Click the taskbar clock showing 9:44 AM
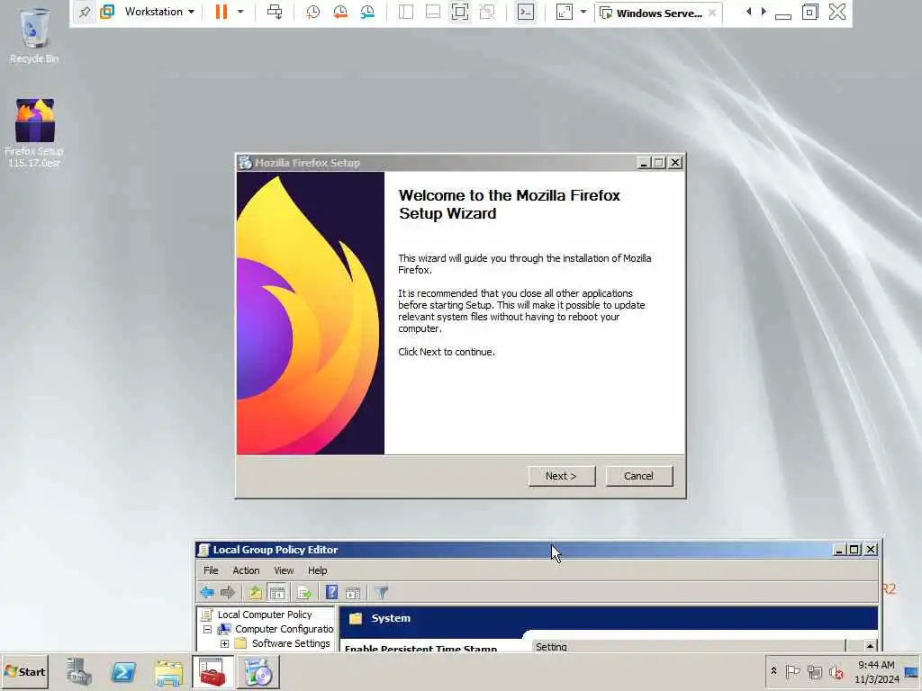The image size is (922, 691). click(x=877, y=671)
